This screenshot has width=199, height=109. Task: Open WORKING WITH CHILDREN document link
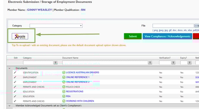tap(80, 101)
